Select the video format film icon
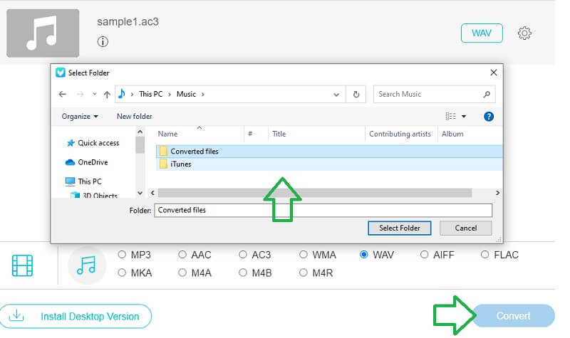570x338 pixels. pyautogui.click(x=23, y=265)
